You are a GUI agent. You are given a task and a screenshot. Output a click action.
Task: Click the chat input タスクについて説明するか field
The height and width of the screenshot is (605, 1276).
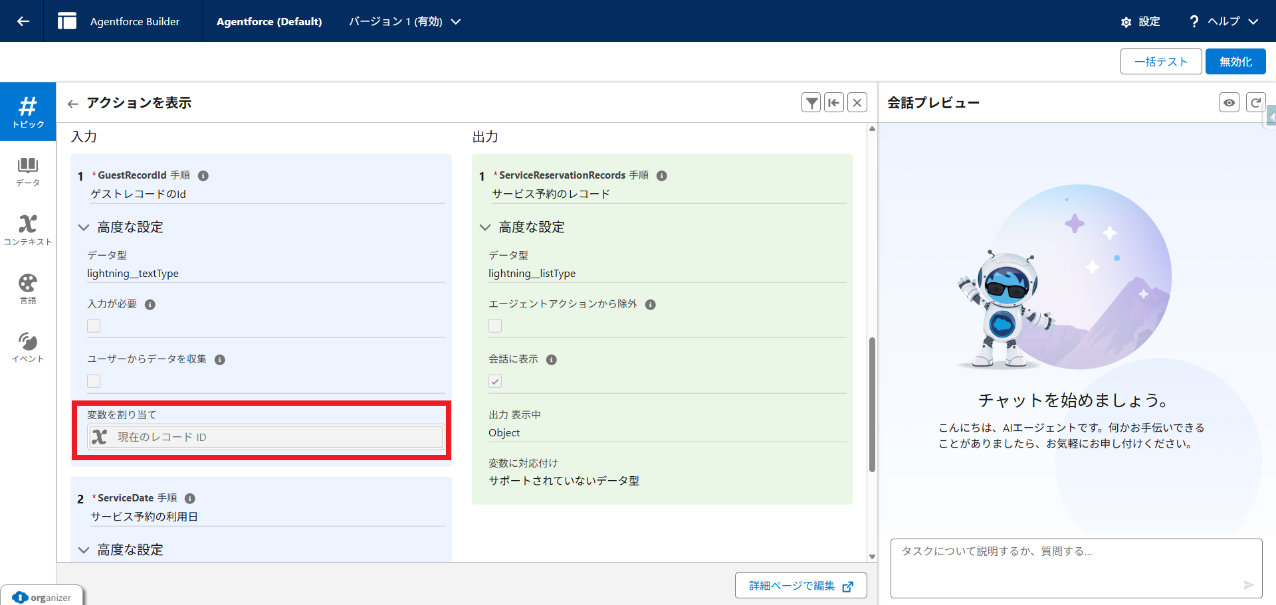1076,568
